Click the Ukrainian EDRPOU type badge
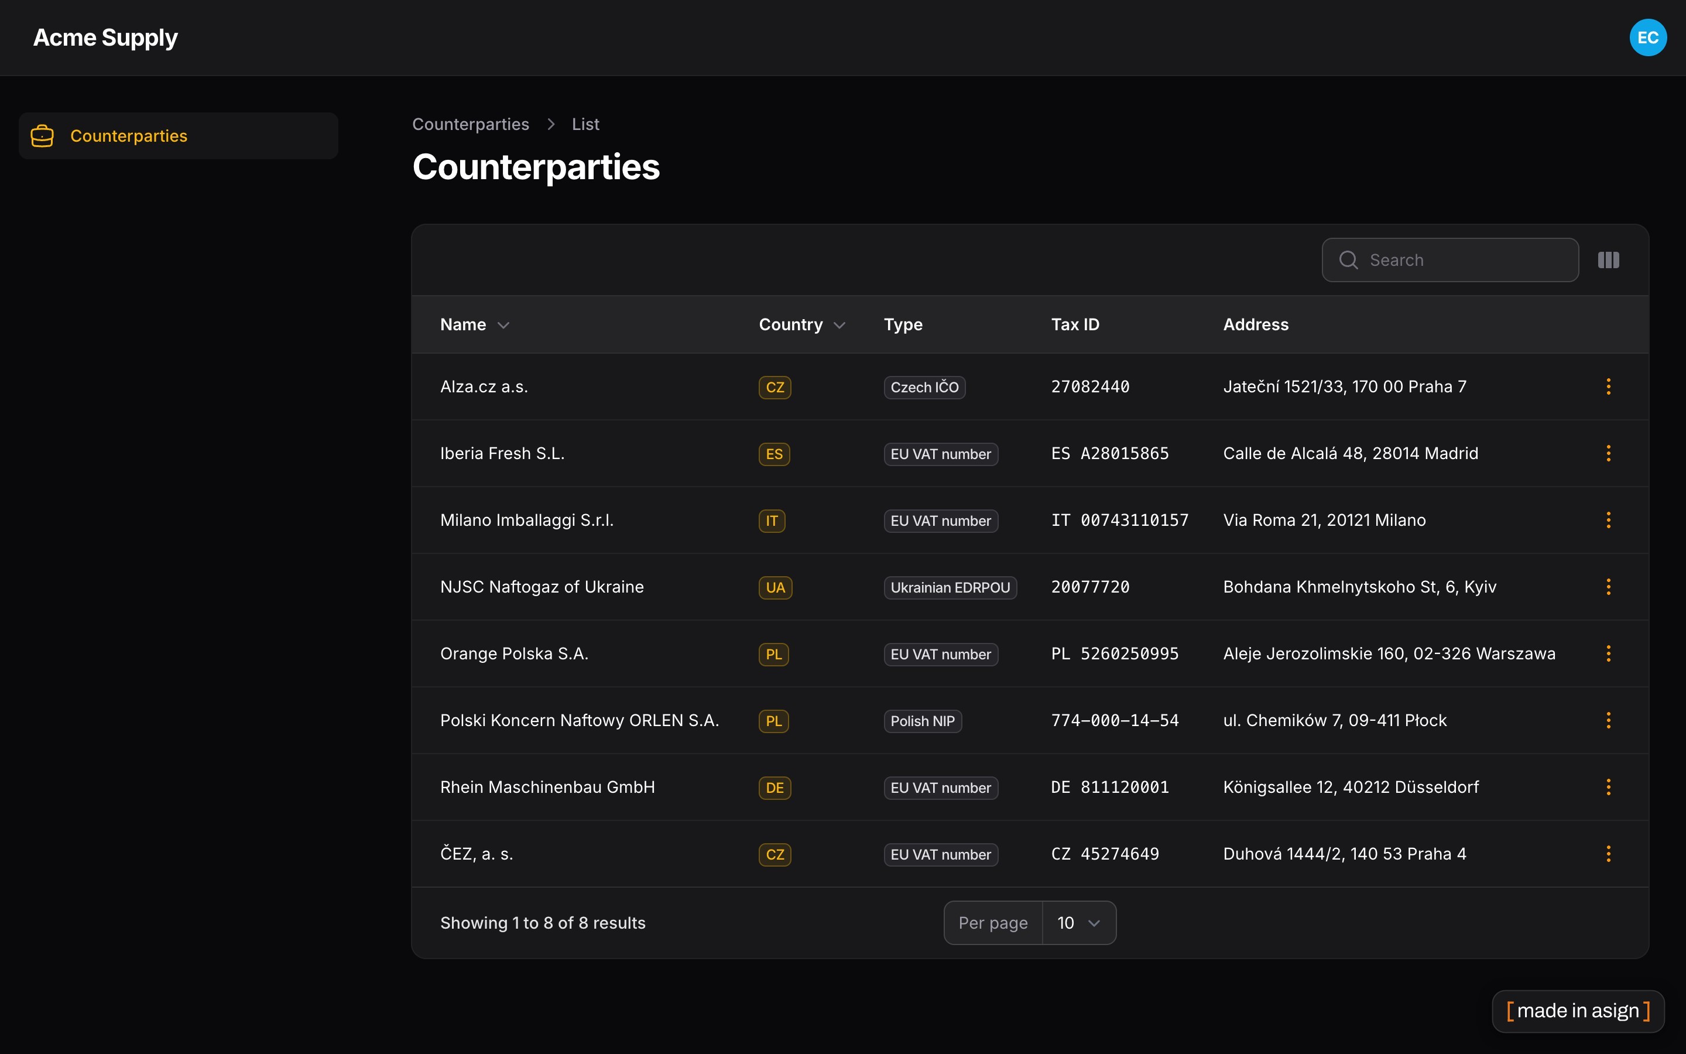 pos(950,588)
